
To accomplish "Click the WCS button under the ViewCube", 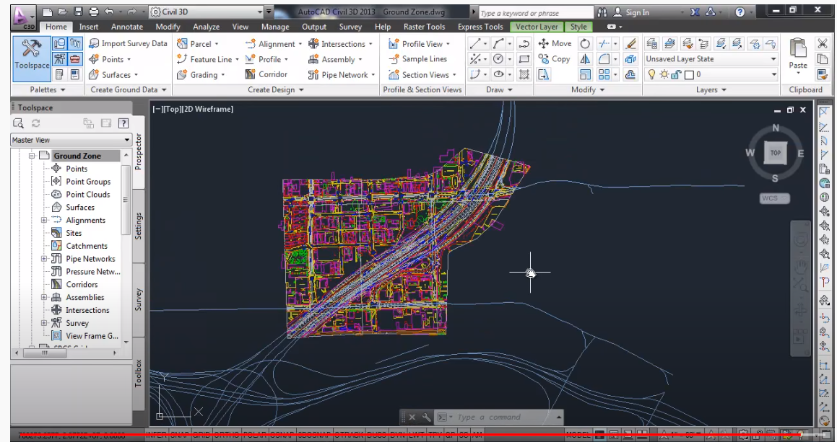I will (774, 198).
